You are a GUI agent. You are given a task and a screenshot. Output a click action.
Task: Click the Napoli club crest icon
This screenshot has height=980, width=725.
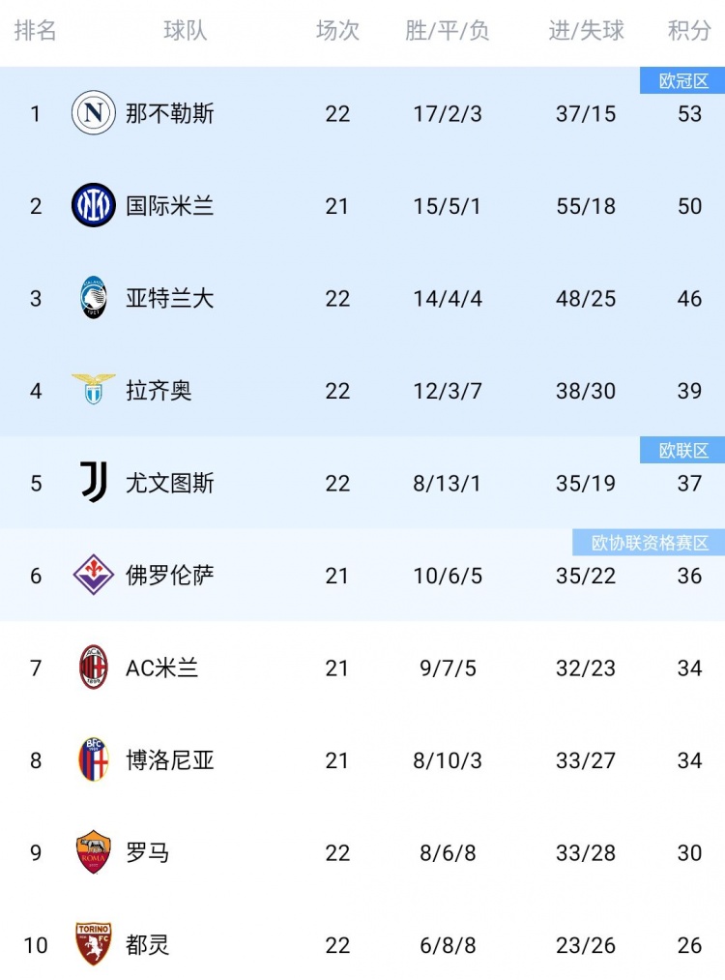tap(94, 113)
